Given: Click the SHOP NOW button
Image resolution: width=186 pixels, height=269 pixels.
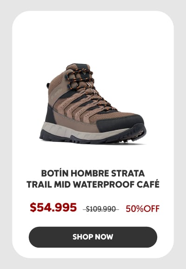Looking at the screenshot, I should pos(93,237).
